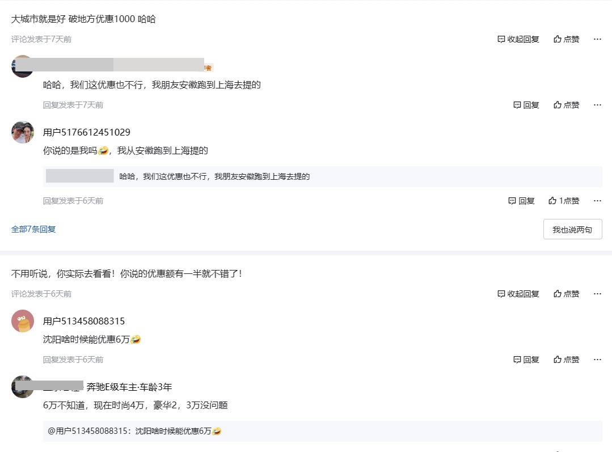Screen dimensions: 612x452
Task: Collapse replies under 不用听说 comment
Action: (518, 294)
